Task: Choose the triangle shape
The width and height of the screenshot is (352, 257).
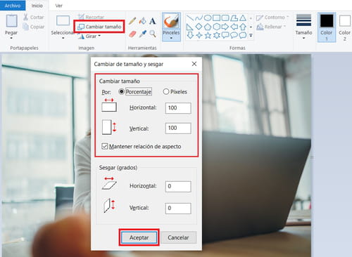Action: (x=243, y=18)
